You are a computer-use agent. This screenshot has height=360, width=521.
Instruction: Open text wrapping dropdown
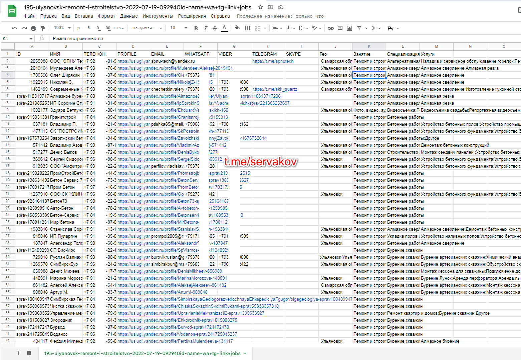(x=303, y=28)
